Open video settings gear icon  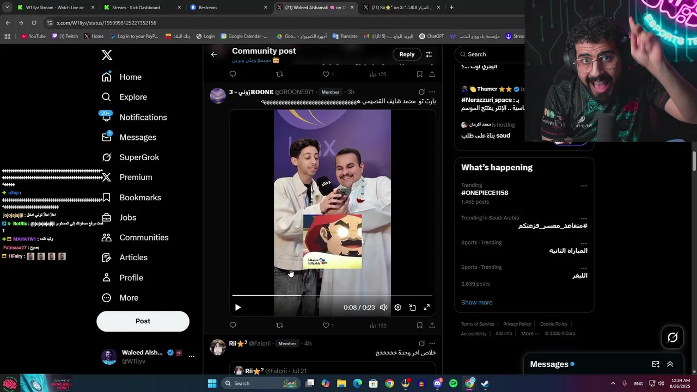[398, 308]
